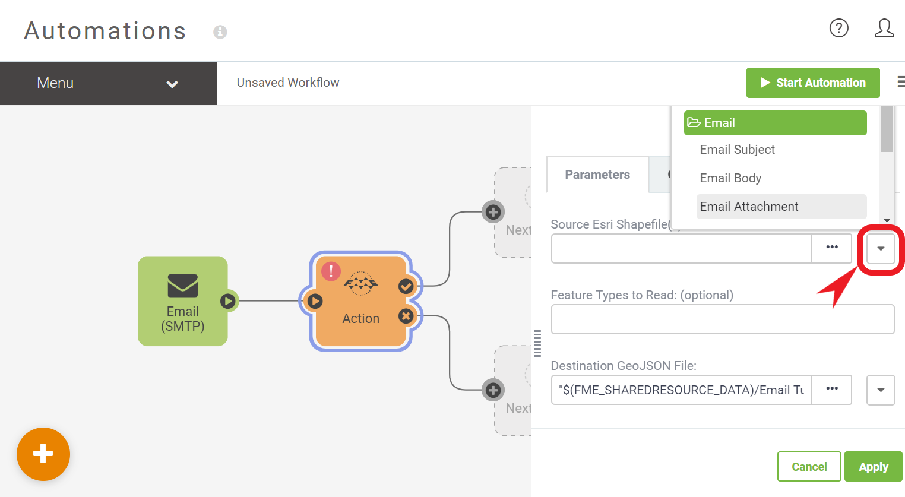
Task: Click the red error badge on Action
Action: tap(331, 271)
